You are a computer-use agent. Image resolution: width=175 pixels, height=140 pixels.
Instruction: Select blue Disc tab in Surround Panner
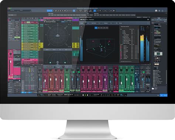point(63,22)
